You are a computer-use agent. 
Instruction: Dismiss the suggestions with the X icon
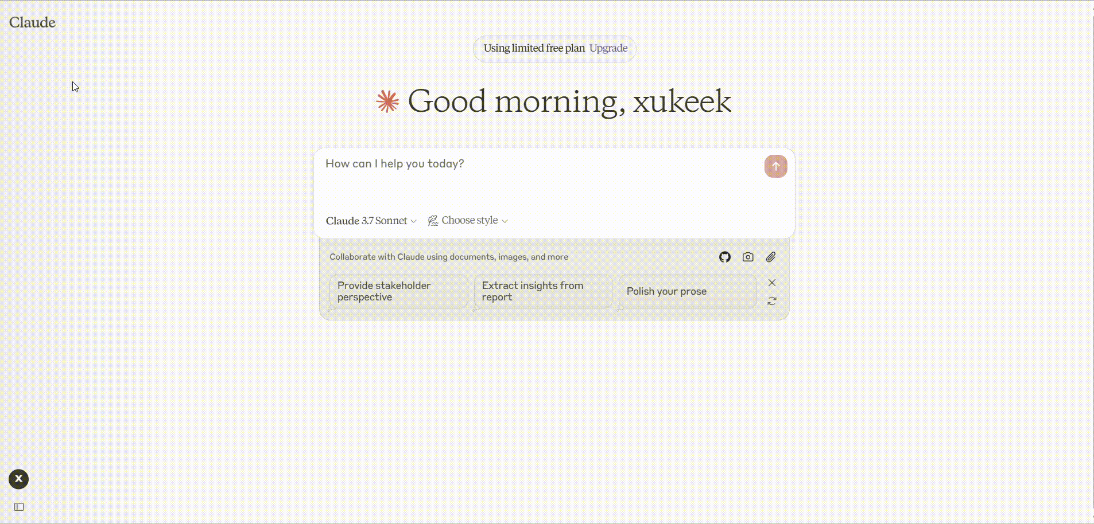[x=772, y=283]
